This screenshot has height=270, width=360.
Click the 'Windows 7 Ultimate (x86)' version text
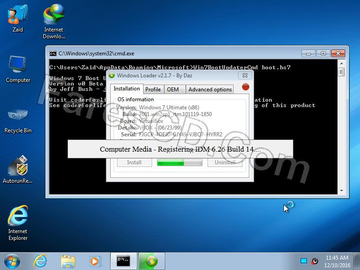[169, 108]
